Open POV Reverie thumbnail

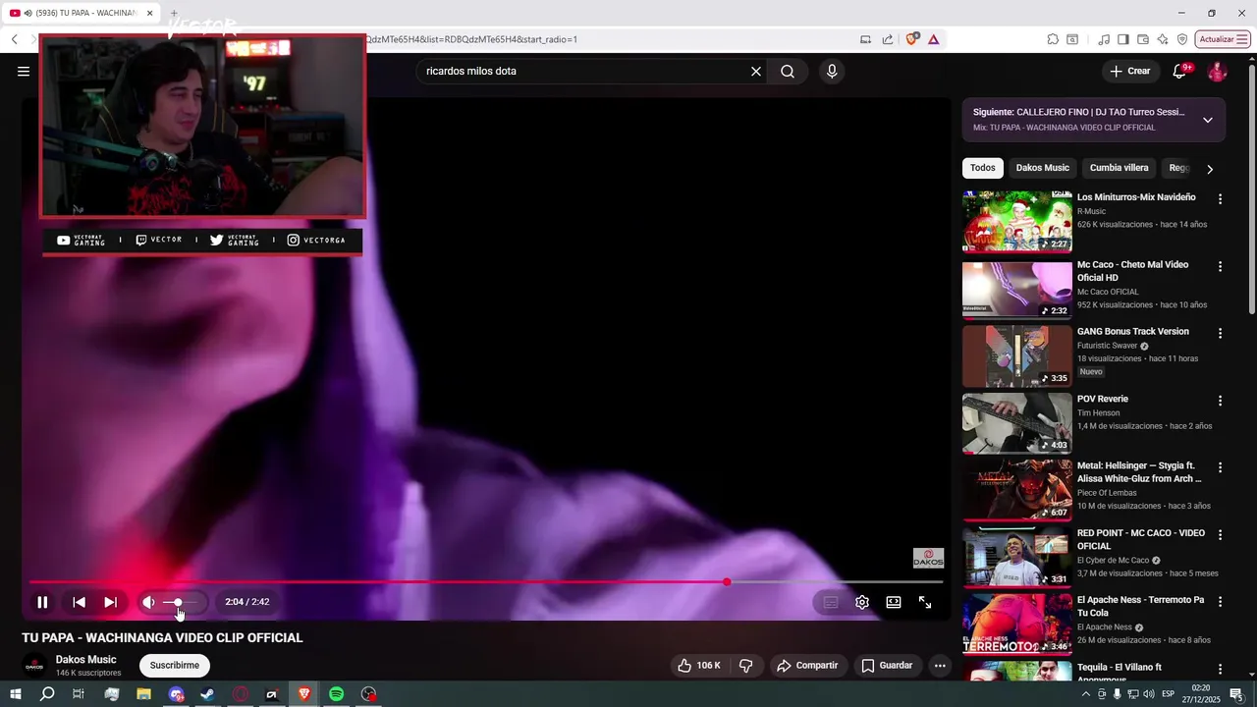pyautogui.click(x=1016, y=423)
